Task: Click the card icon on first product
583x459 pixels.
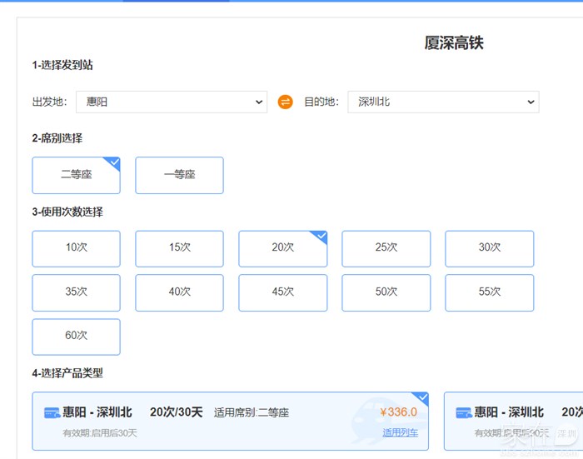Action: (52, 413)
